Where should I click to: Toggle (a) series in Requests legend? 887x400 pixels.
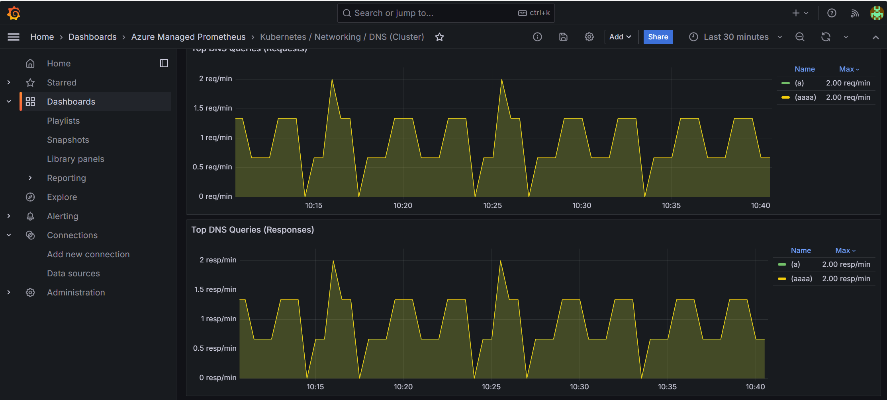[x=799, y=83]
